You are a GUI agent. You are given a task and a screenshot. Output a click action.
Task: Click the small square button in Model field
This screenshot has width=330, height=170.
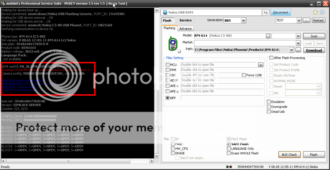pyautogui.click(x=268, y=36)
